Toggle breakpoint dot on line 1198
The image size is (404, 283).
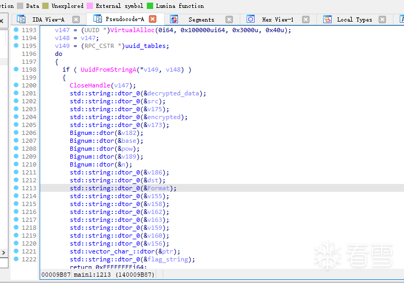(x=16, y=69)
